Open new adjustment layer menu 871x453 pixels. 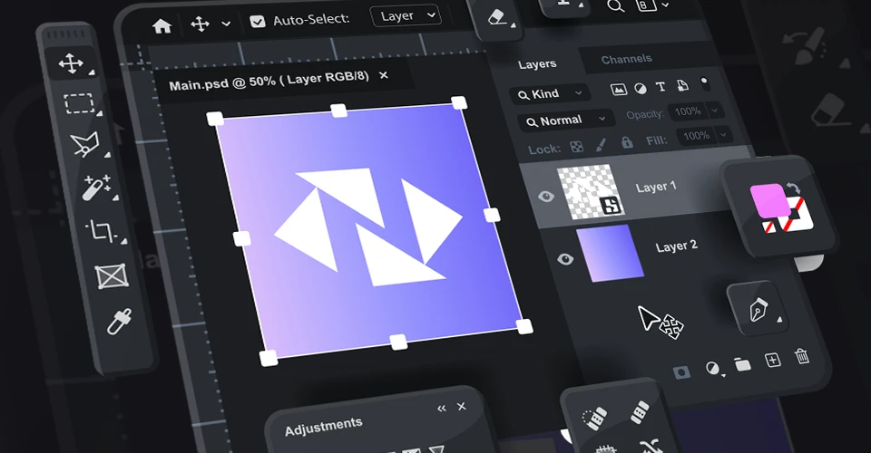pyautogui.click(x=713, y=369)
